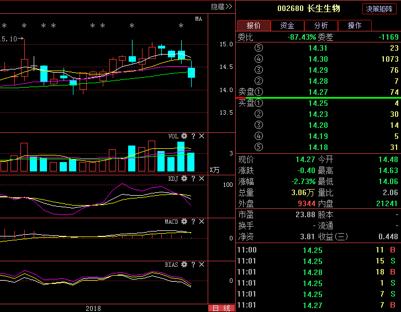Viewport: 401px width, 312px height.
Task: Click the 决策矩阵 button
Action: click(380, 9)
